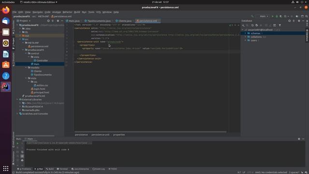Toggle the Database side tool window tab

[307, 35]
